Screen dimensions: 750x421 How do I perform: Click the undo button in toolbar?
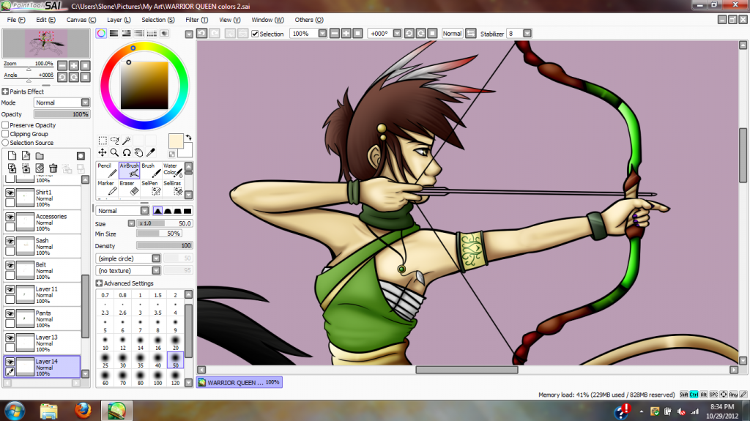point(202,34)
